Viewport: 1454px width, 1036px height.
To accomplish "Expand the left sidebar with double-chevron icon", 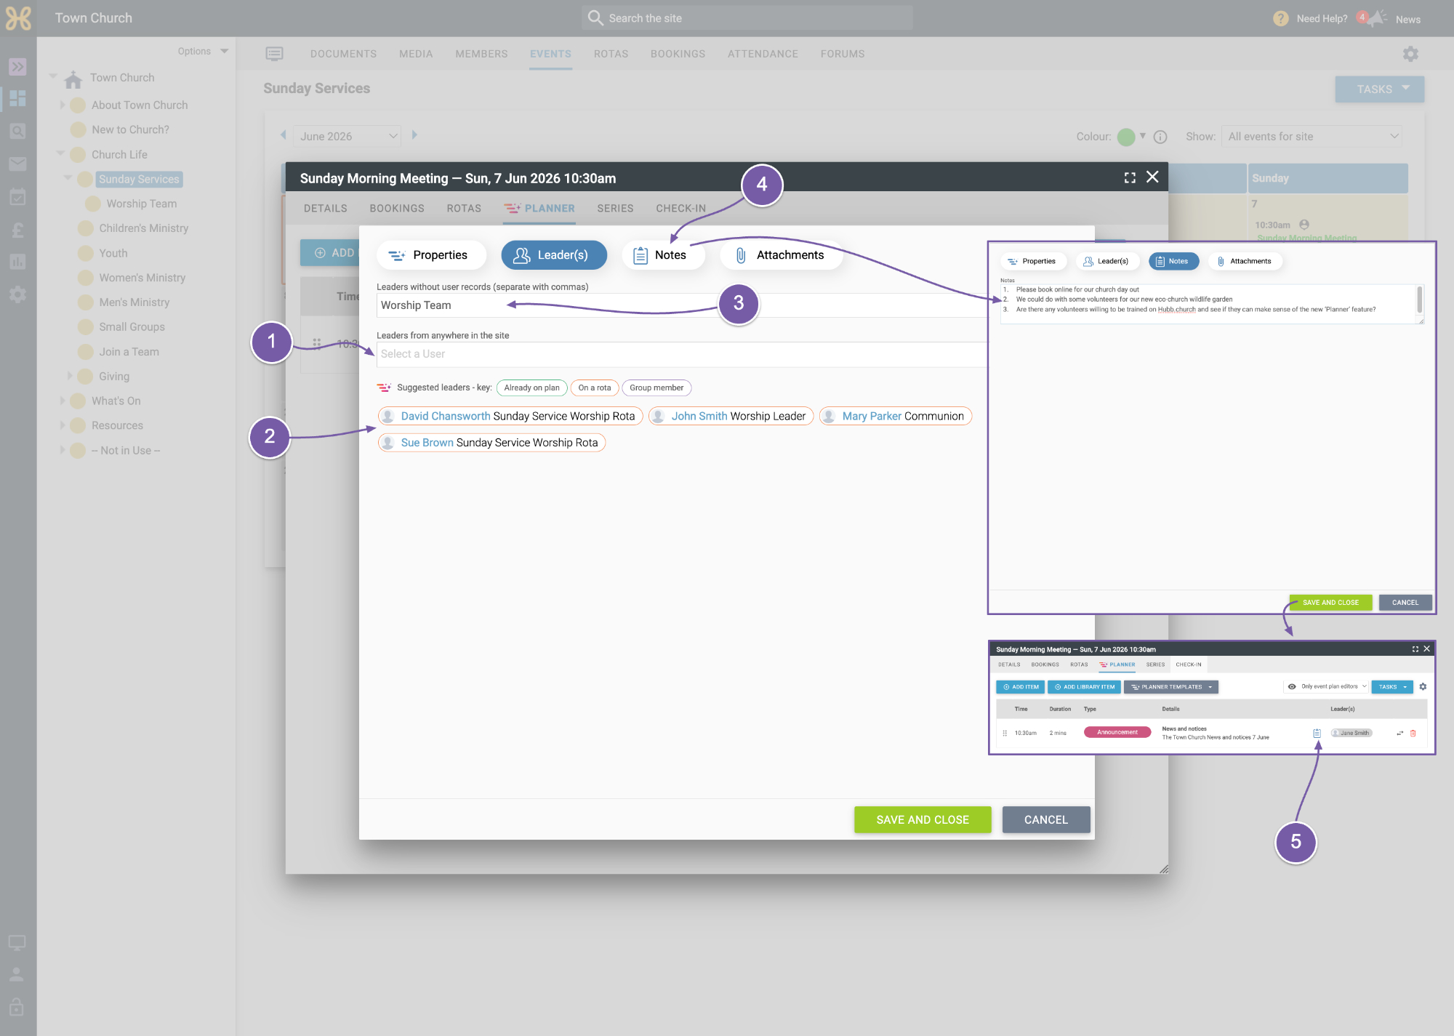I will tap(17, 67).
